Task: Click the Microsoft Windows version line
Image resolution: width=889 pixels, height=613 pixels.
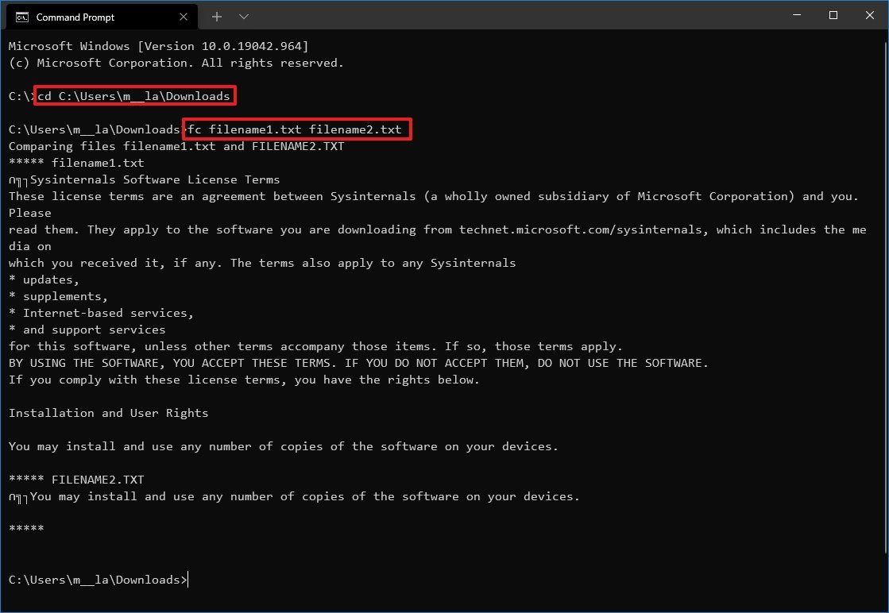Action: pos(158,46)
